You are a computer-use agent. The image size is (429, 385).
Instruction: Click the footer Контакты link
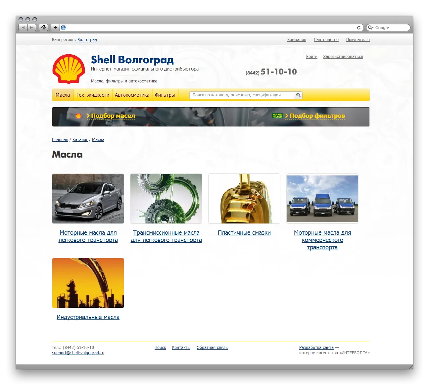point(181,348)
